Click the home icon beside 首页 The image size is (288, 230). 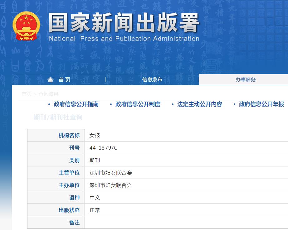[51, 79]
